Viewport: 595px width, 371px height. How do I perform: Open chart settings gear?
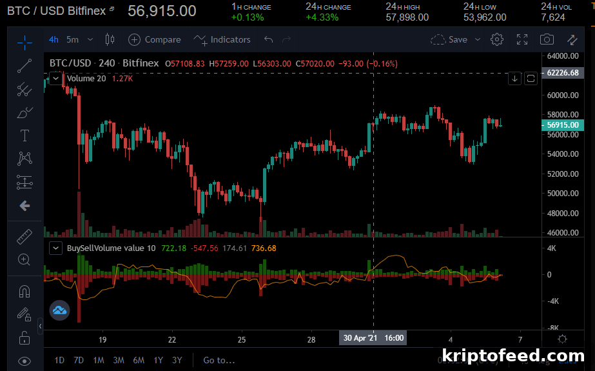click(497, 39)
